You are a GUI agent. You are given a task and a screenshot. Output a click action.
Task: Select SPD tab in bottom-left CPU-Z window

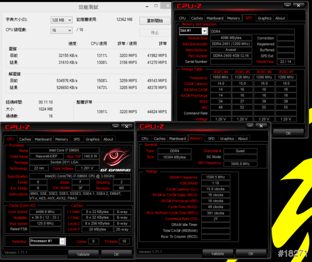[x=77, y=139]
